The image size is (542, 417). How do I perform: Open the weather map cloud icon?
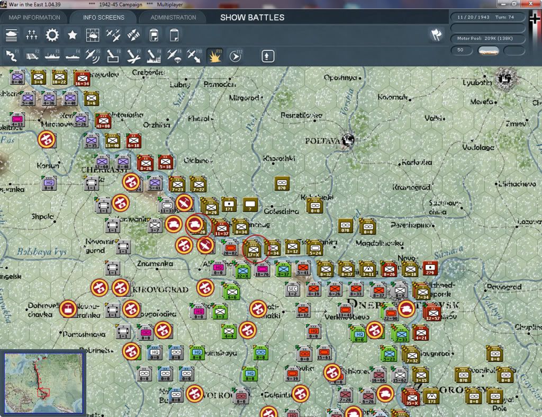coord(93,36)
